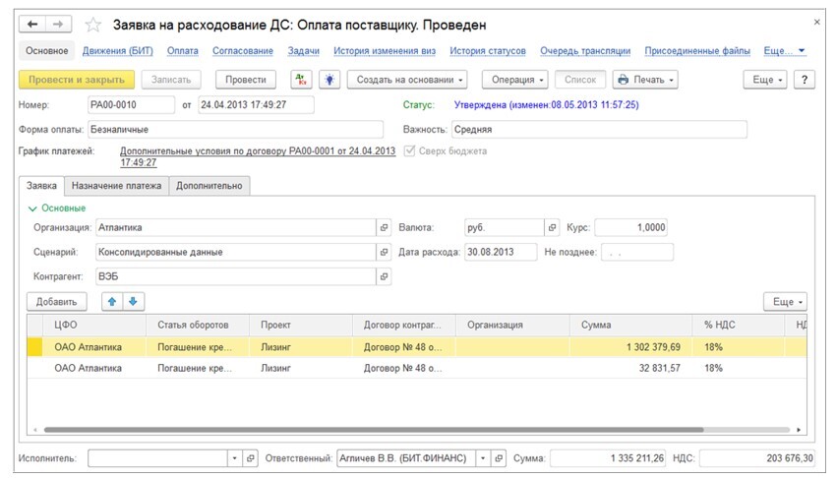
Task: Open the toolbar Еще dropdown near help
Action: (765, 80)
